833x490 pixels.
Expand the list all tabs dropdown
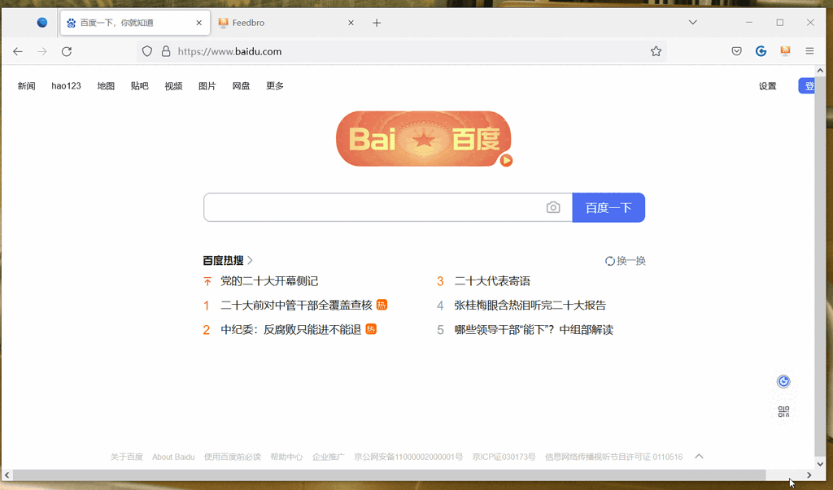pos(693,22)
